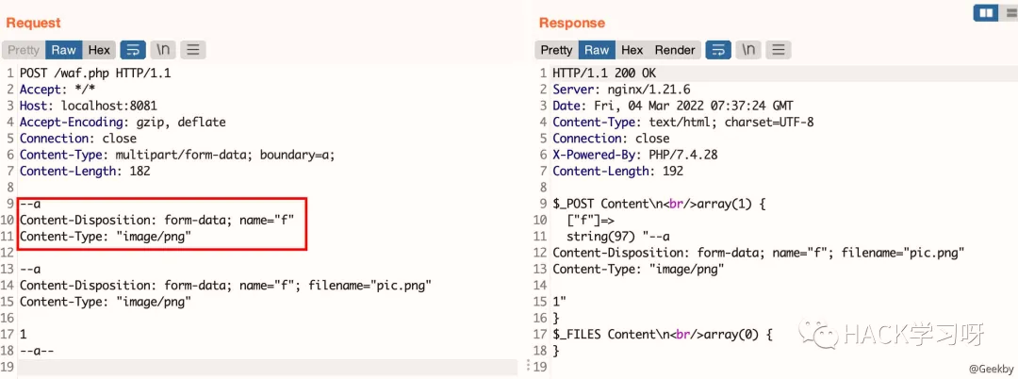Open the Hex tab in Request
Image resolution: width=1018 pixels, height=379 pixels.
(x=99, y=50)
